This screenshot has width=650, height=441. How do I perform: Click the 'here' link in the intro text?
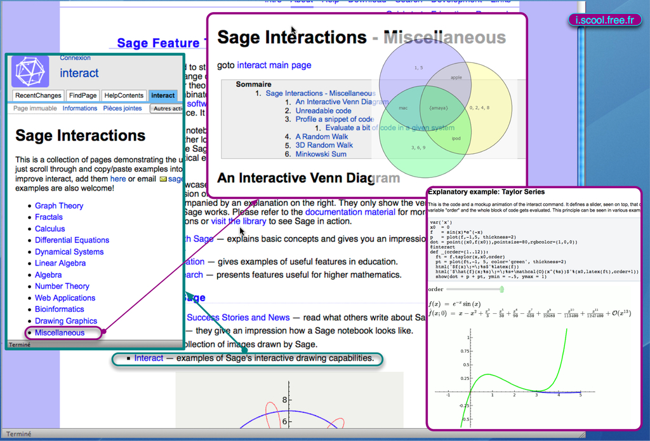click(117, 179)
